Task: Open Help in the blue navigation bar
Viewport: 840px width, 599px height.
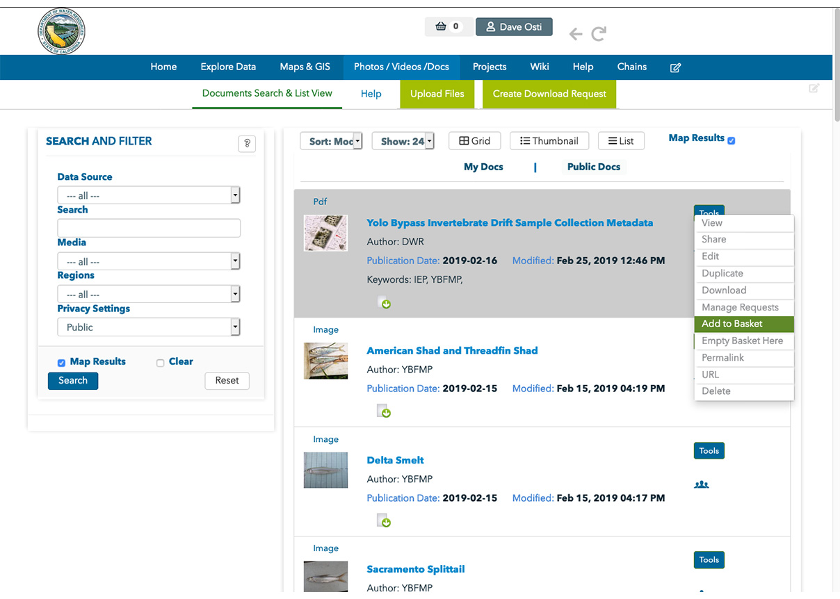Action: point(583,67)
